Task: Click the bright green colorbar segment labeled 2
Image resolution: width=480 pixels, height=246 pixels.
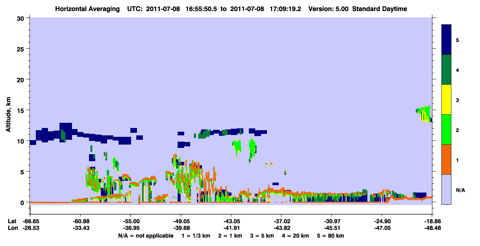Action: pyautogui.click(x=446, y=129)
